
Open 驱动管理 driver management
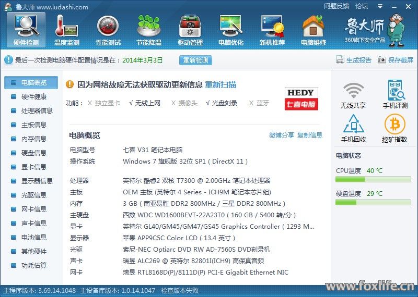point(190,30)
